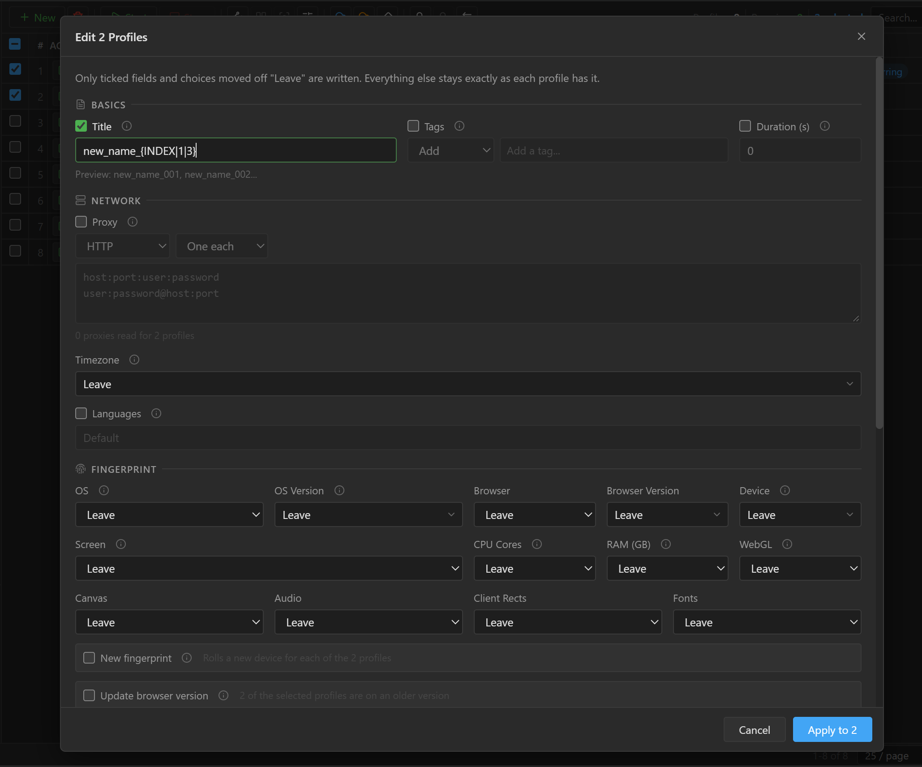Open the Canvas Leave dropdown

[169, 622]
